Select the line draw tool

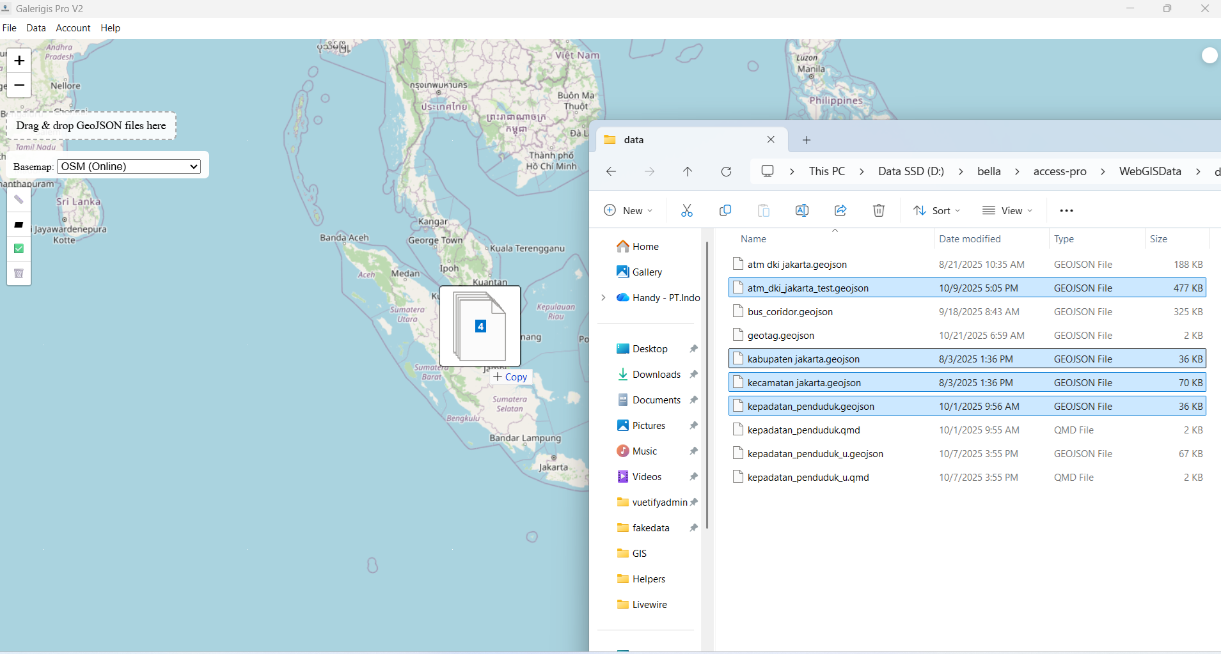(x=19, y=200)
